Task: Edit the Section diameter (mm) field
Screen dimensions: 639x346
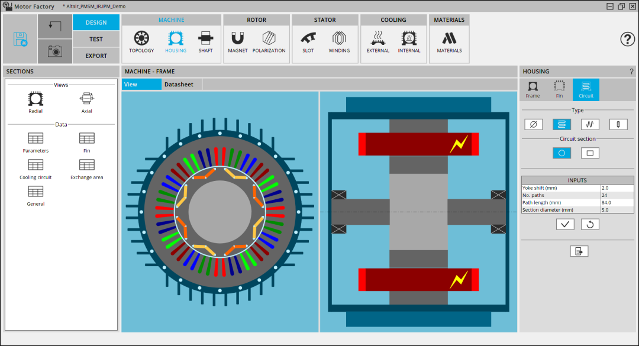Action: pos(617,210)
